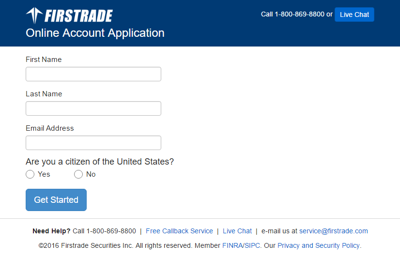Click the footer Need Help phone number
Viewport: 400px width, 273px height.
(111, 231)
